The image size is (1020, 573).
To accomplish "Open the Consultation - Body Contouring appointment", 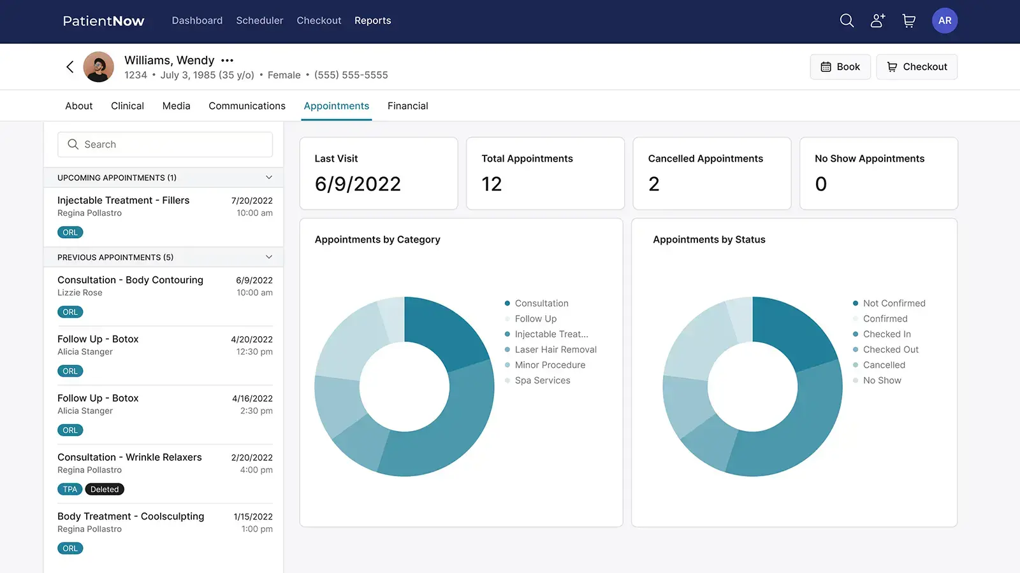I will [x=165, y=296].
